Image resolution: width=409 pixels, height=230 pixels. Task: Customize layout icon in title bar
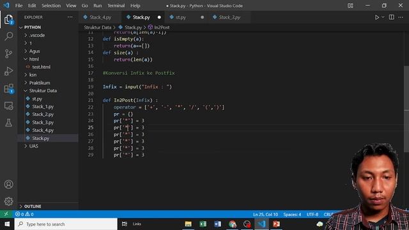350,6
